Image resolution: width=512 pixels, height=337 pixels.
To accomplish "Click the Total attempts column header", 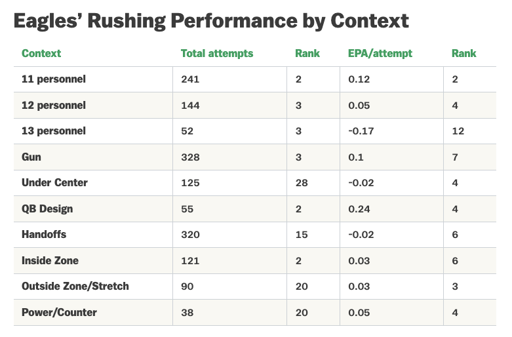I will pyautogui.click(x=216, y=54).
